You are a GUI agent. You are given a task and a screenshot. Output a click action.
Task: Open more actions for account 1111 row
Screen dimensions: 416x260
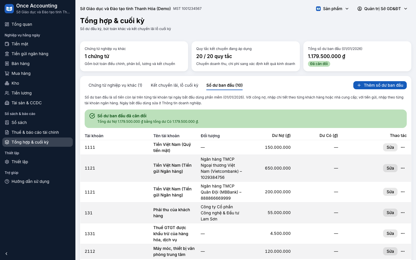point(403,147)
